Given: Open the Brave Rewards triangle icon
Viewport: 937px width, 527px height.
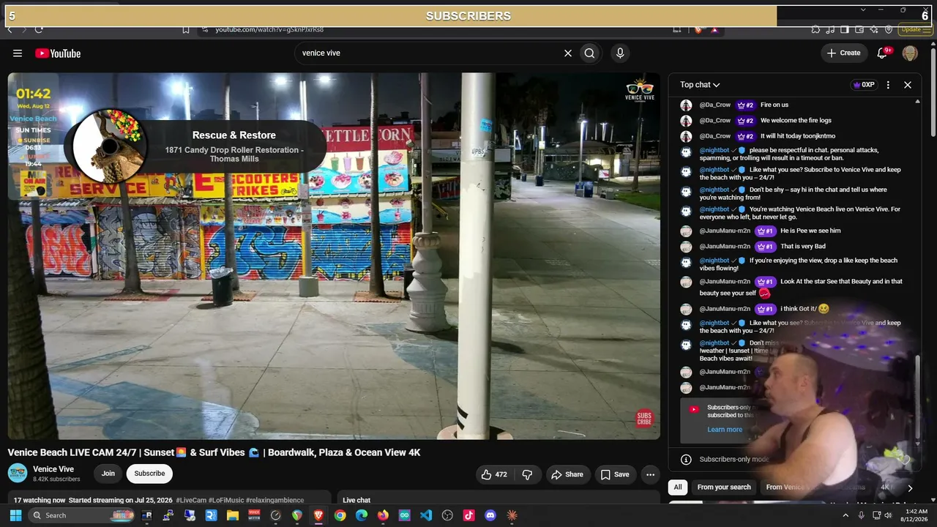Looking at the screenshot, I should pos(714,29).
